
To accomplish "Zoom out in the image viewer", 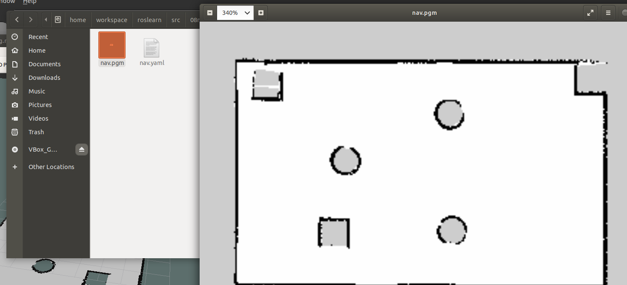I will click(210, 13).
